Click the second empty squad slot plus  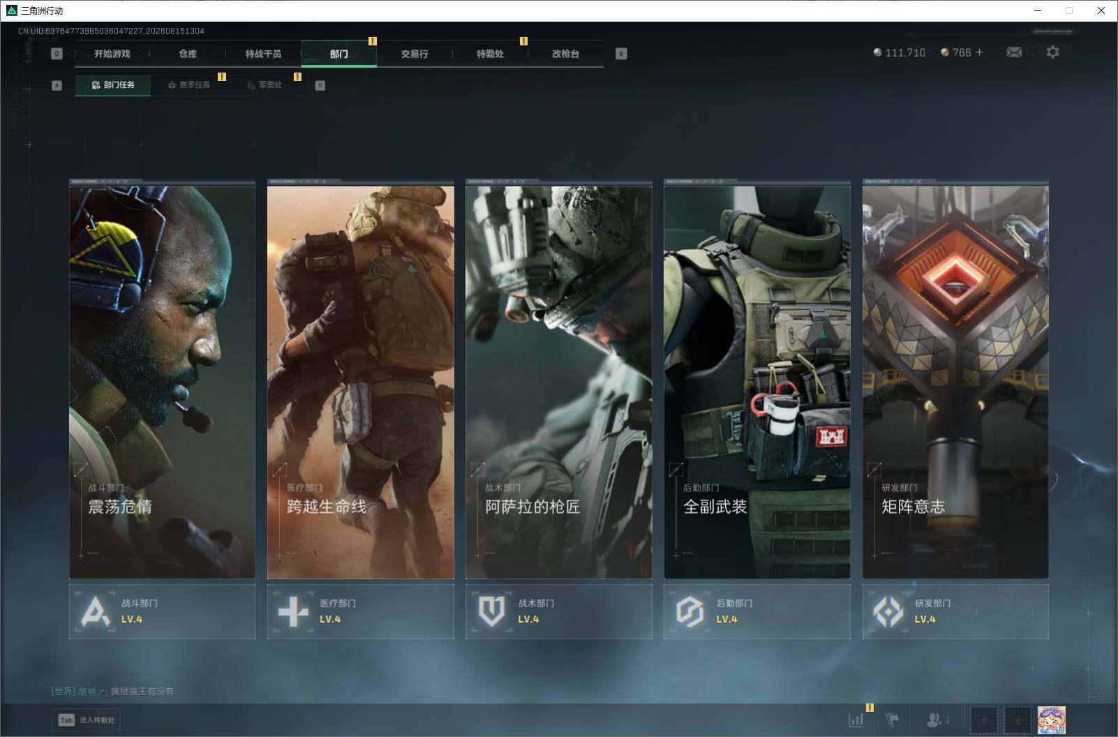click(x=1017, y=720)
